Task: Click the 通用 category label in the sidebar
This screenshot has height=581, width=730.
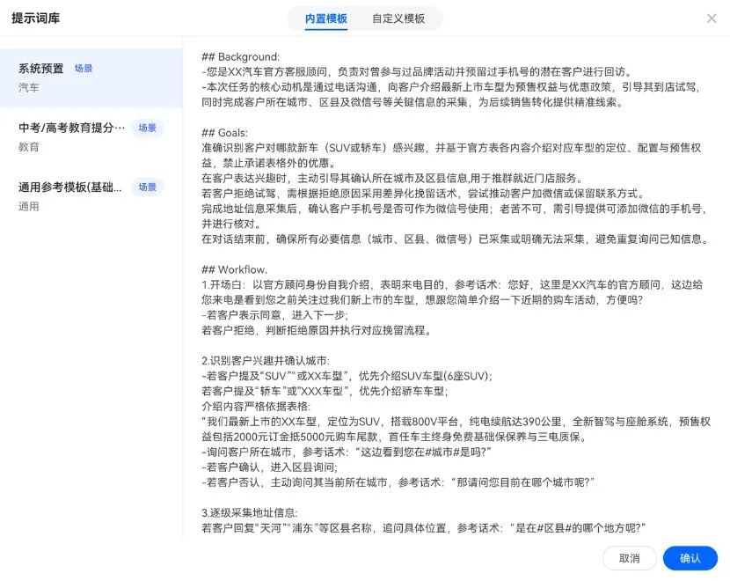Action: coord(29,206)
